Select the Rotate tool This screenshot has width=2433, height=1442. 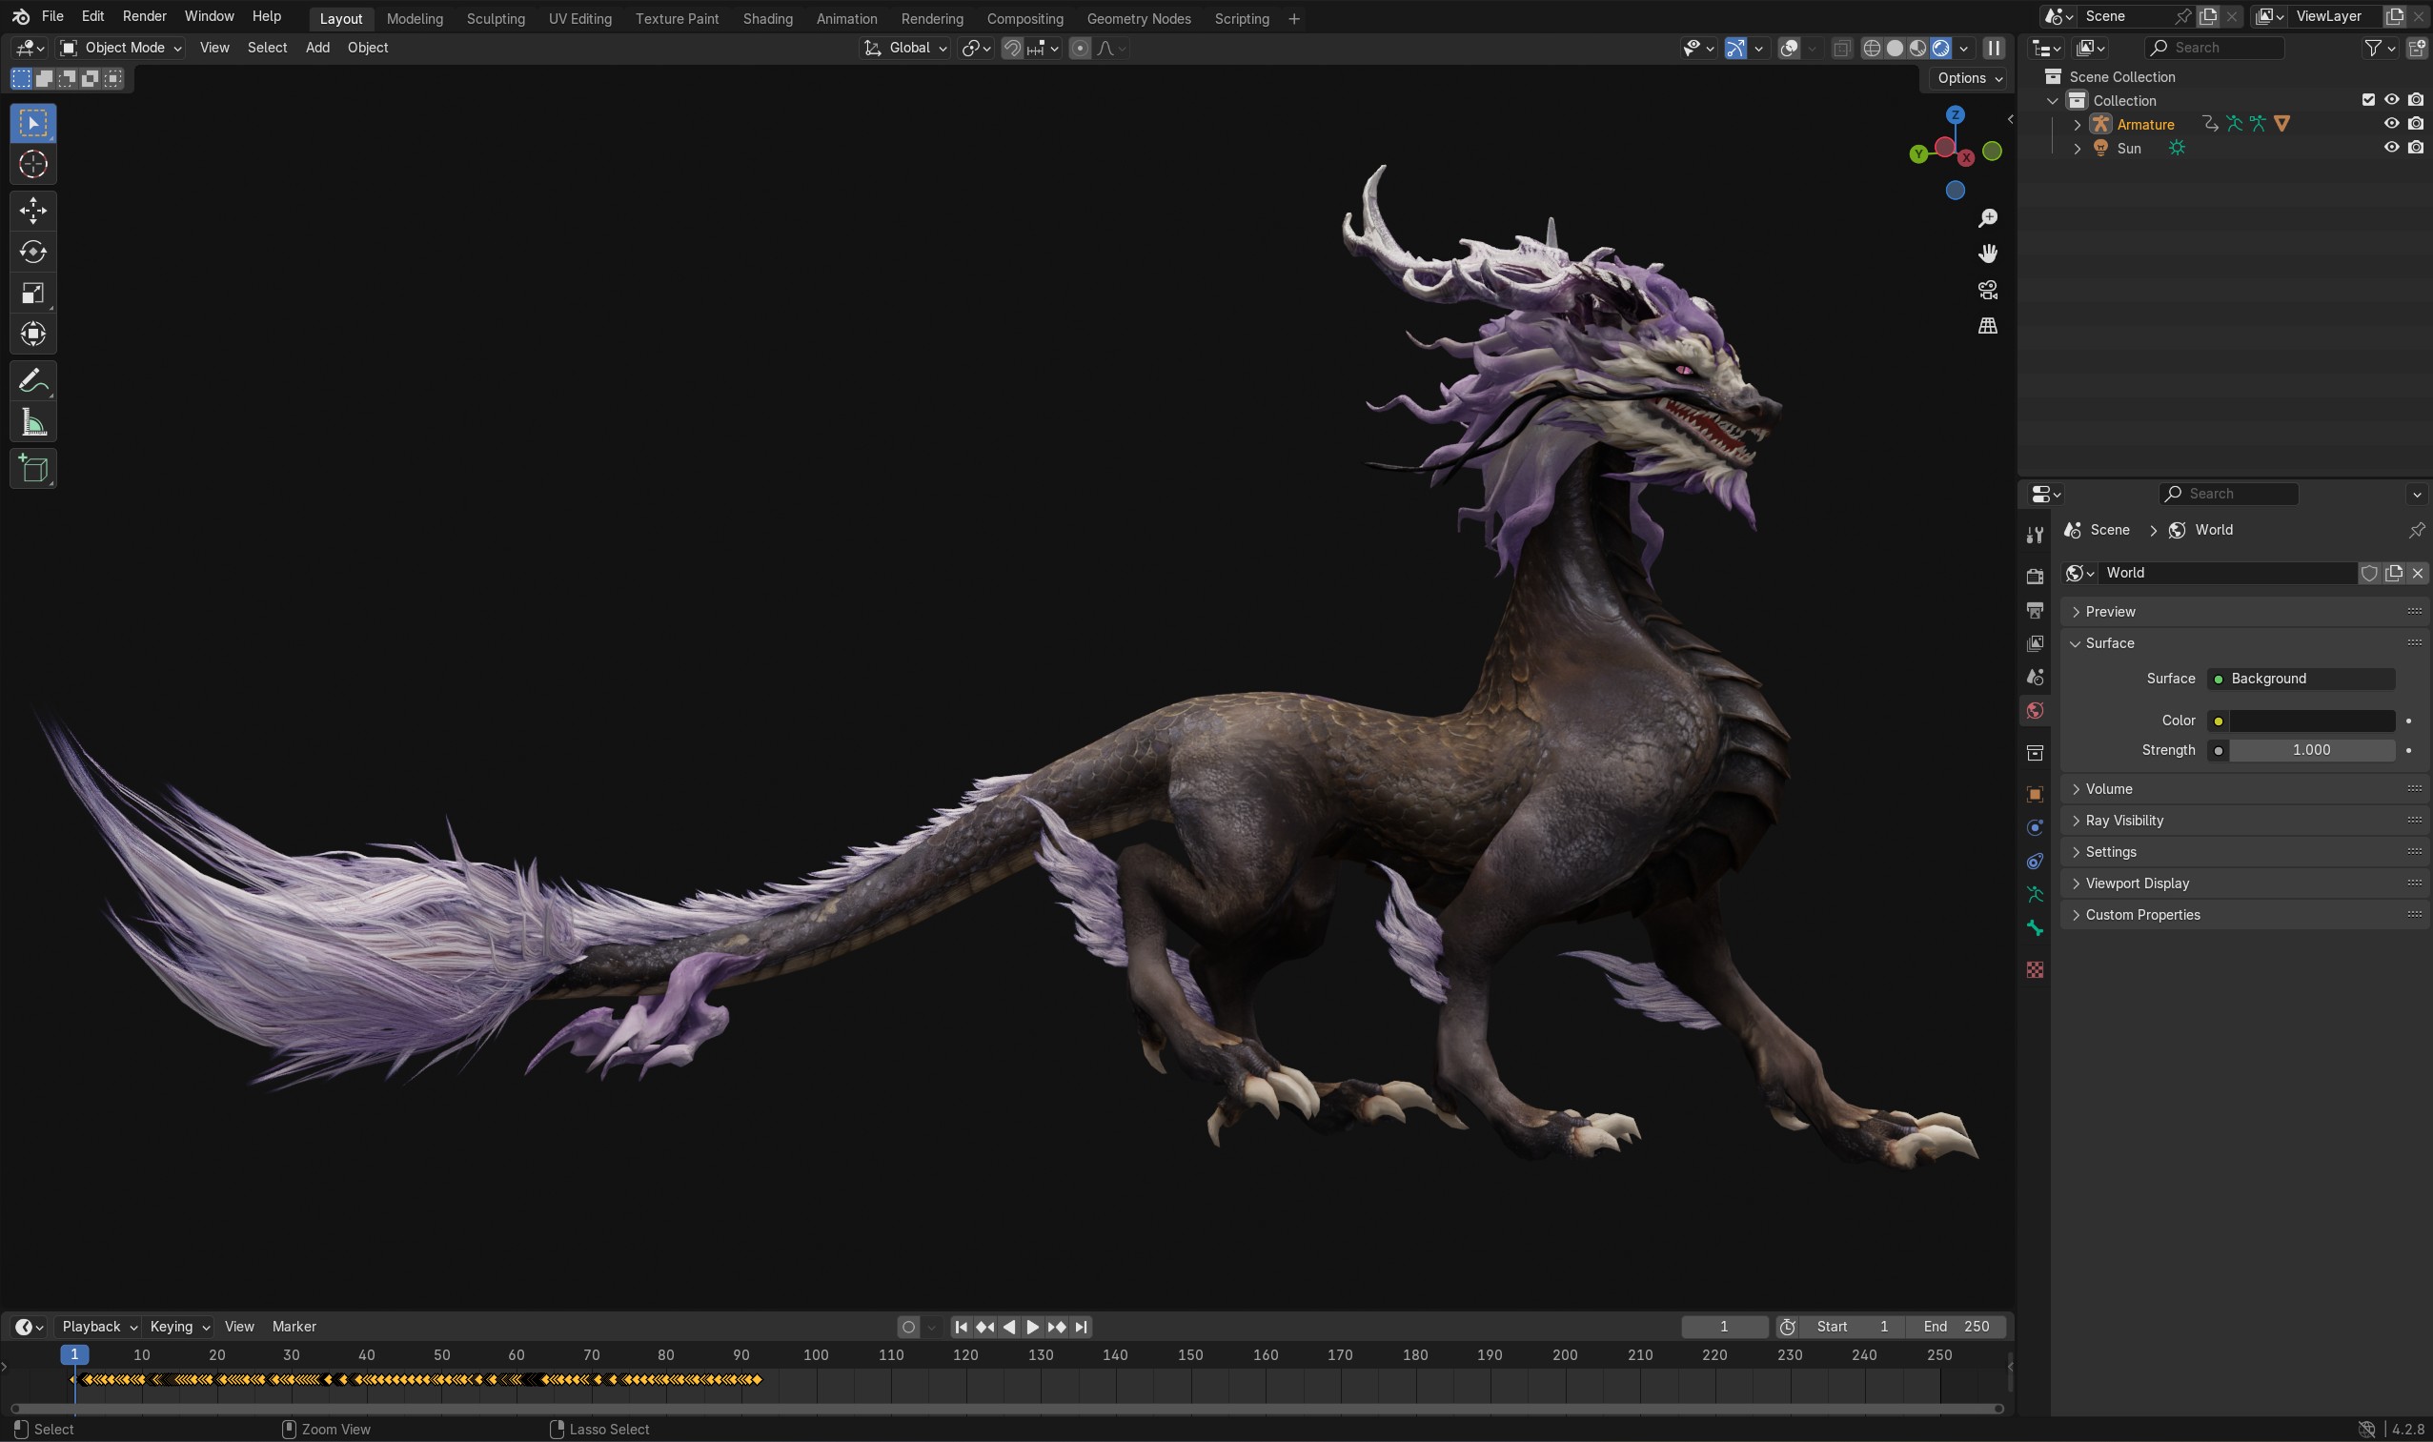click(x=33, y=252)
